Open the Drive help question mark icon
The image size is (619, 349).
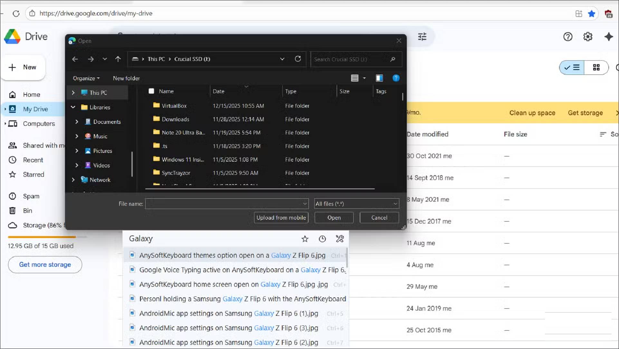click(x=568, y=37)
